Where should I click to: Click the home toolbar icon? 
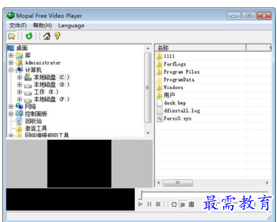pos(47,36)
